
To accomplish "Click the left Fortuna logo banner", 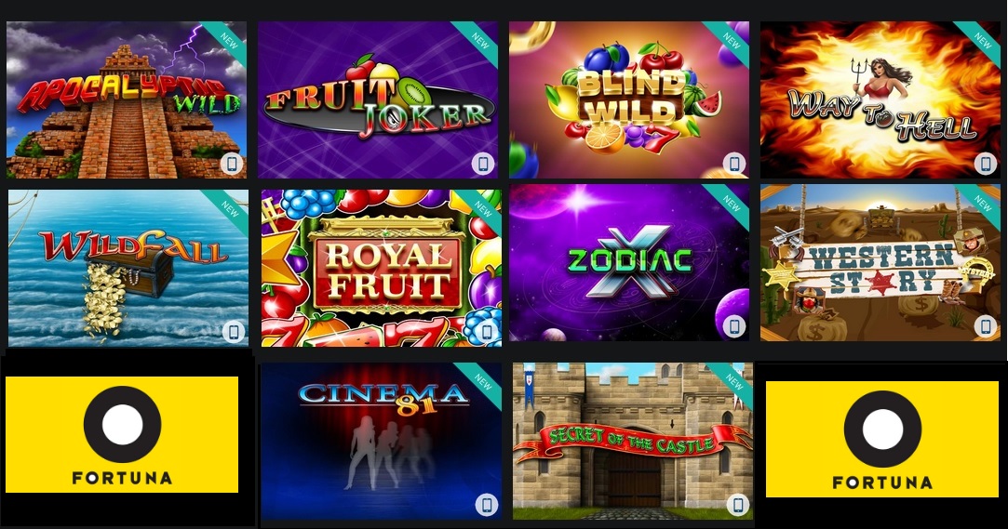I will click(x=122, y=434).
